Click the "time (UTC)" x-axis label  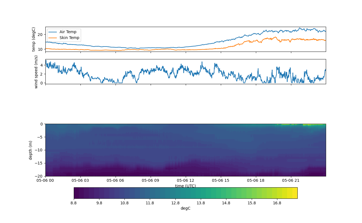coord(185,186)
